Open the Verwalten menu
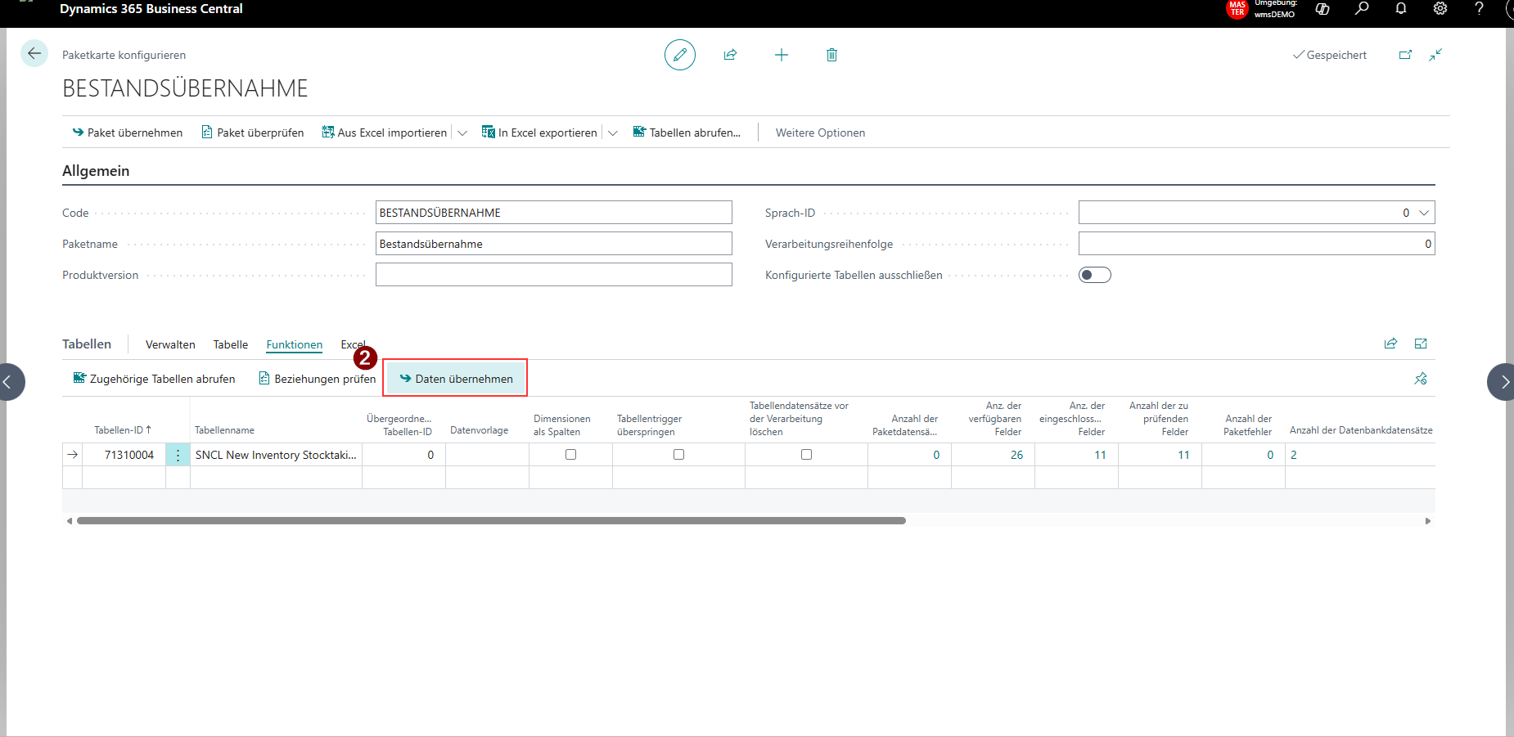 point(170,344)
